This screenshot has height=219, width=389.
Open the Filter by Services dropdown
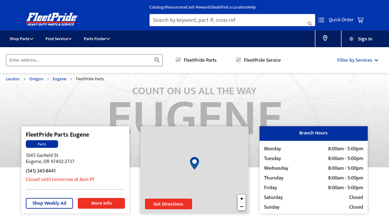point(357,60)
